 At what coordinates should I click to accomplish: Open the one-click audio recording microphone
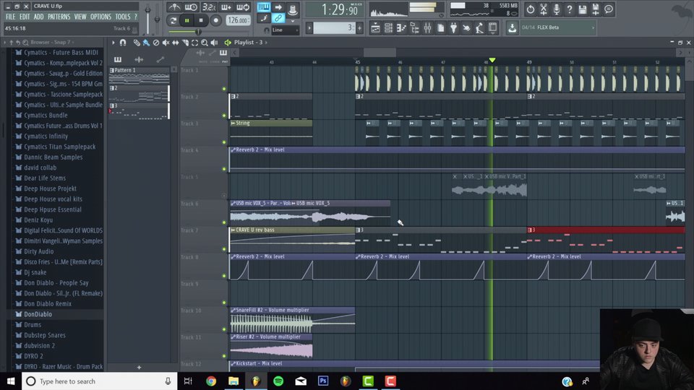pos(557,9)
